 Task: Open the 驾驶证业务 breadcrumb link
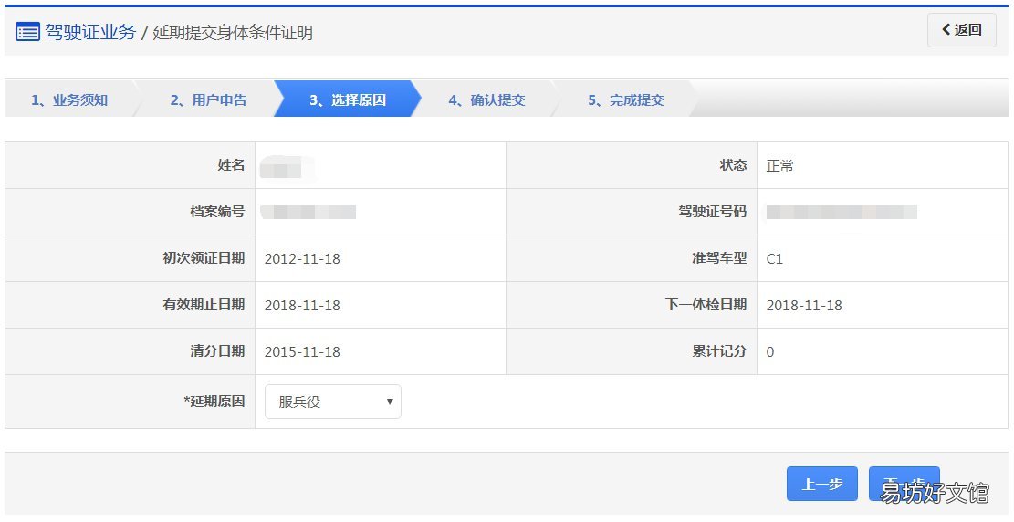89,32
